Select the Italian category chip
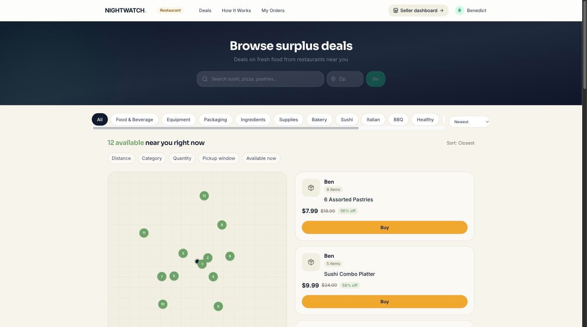 coord(373,120)
